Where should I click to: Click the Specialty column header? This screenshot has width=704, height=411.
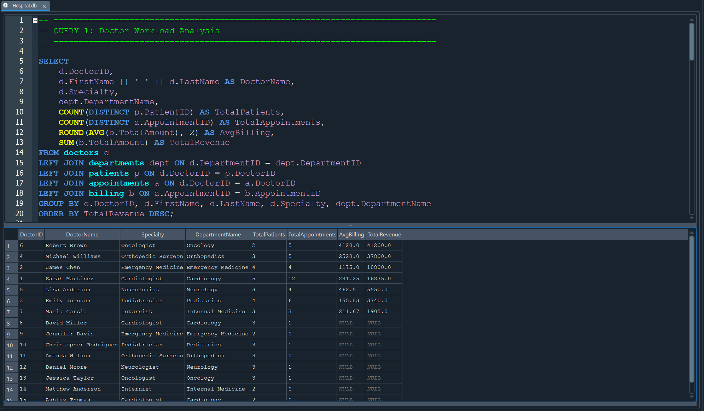[152, 234]
